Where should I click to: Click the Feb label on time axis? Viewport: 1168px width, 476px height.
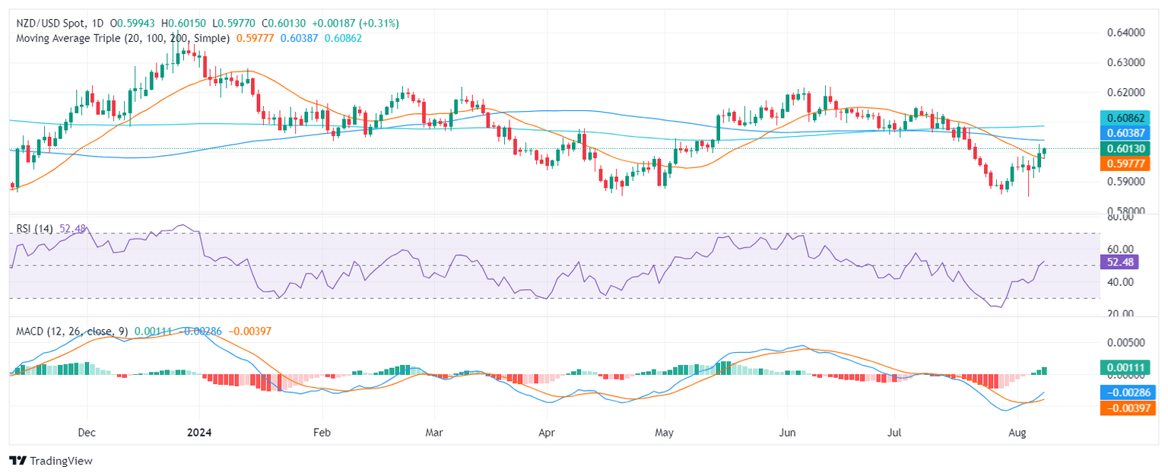click(322, 433)
